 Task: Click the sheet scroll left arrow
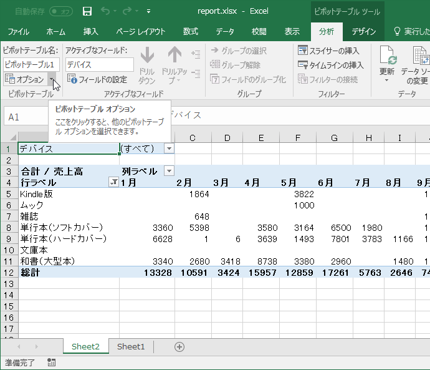pyautogui.click(x=19, y=347)
